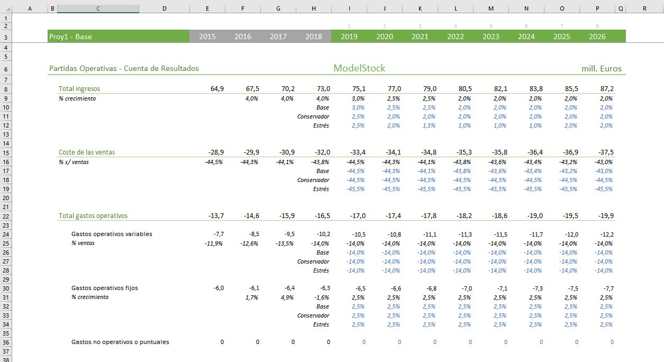Image resolution: width=664 pixels, height=362 pixels.
Task: Click the 'Gastos operativos fijos' label cell
Action: 104,288
